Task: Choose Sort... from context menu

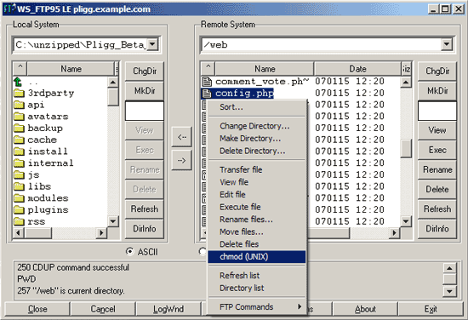Action: [257, 107]
